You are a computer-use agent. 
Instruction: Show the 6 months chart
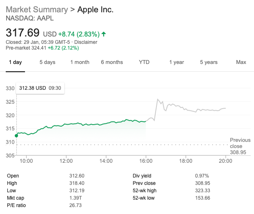[112, 62]
